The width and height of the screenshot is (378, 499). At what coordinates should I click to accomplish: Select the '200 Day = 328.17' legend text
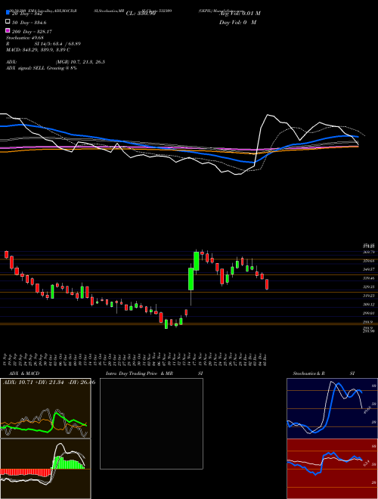tap(32, 32)
